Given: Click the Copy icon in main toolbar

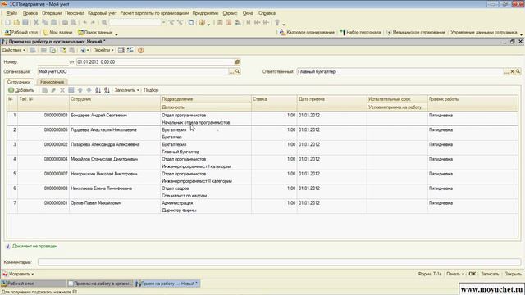Looking at the screenshot, I should (x=44, y=22).
